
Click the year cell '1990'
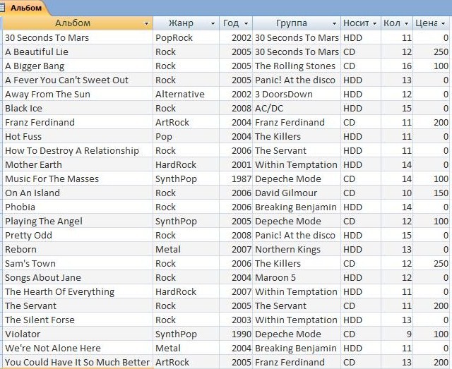point(236,334)
